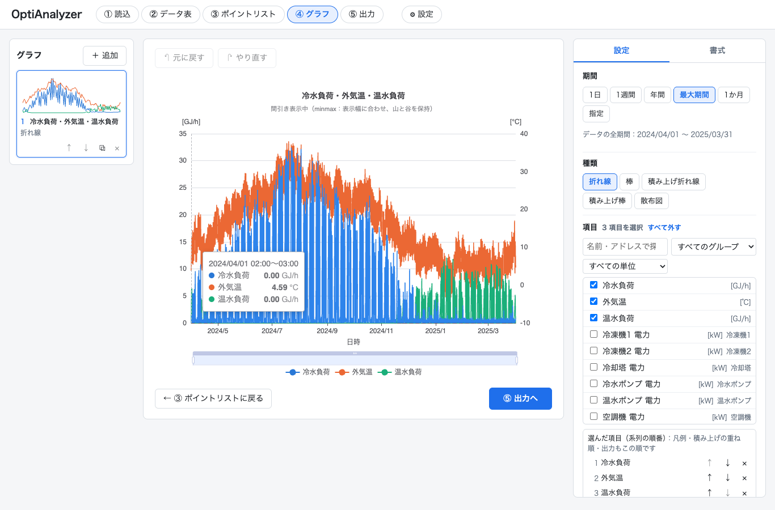This screenshot has width=775, height=510.
Task: Uncheck the 冷水負荷 [GJ/h] item checkbox
Action: [x=593, y=285]
